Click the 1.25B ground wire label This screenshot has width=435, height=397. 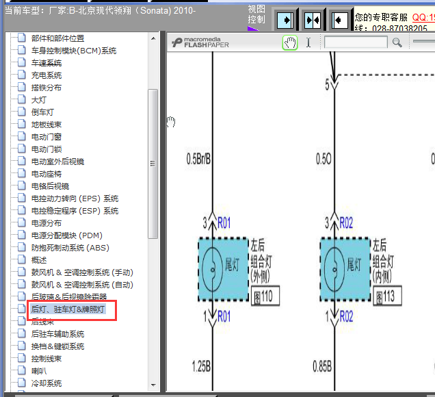coord(201,366)
